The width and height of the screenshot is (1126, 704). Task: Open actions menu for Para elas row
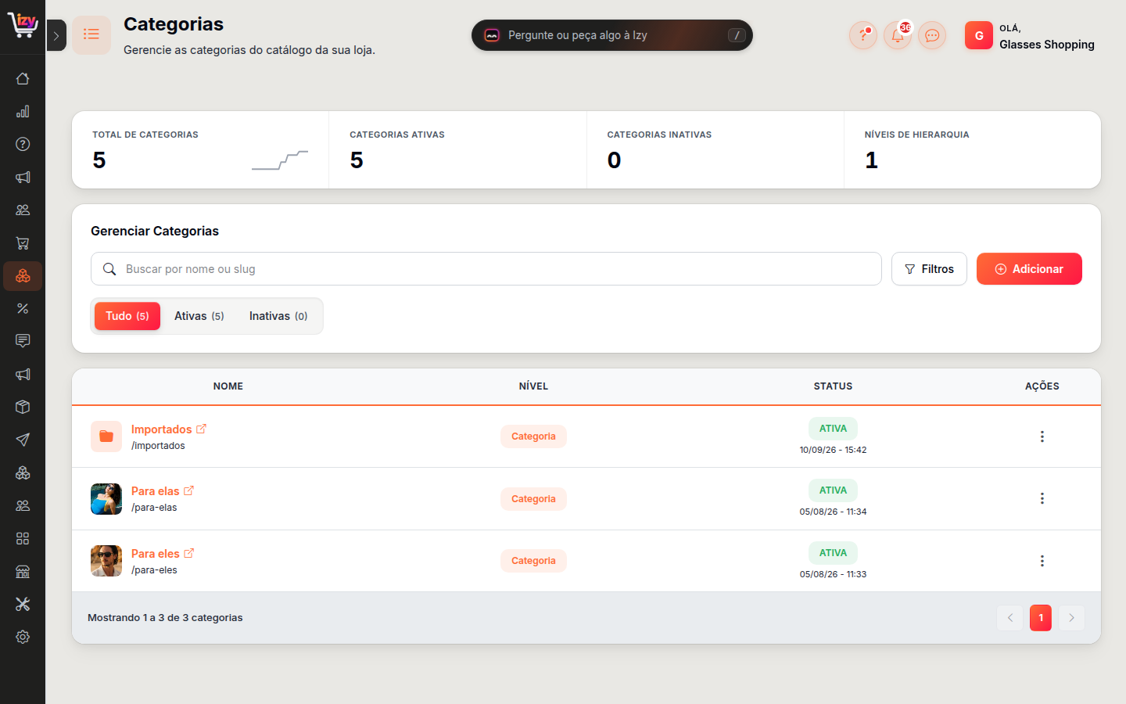point(1042,498)
